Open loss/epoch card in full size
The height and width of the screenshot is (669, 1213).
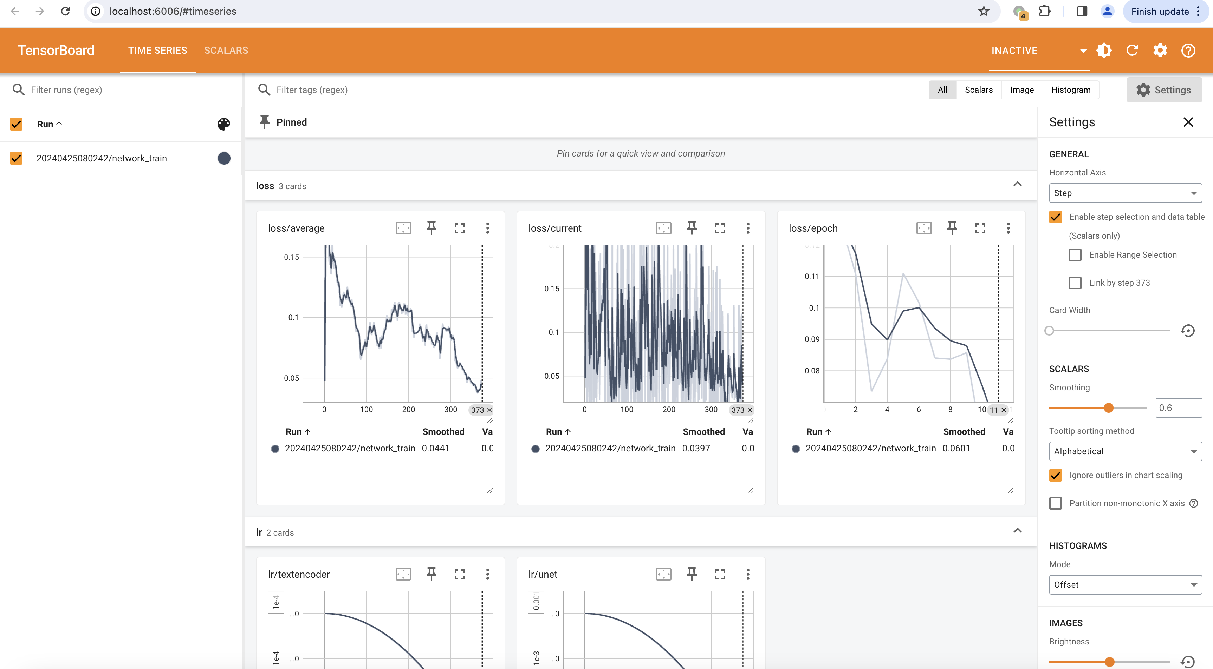(980, 228)
